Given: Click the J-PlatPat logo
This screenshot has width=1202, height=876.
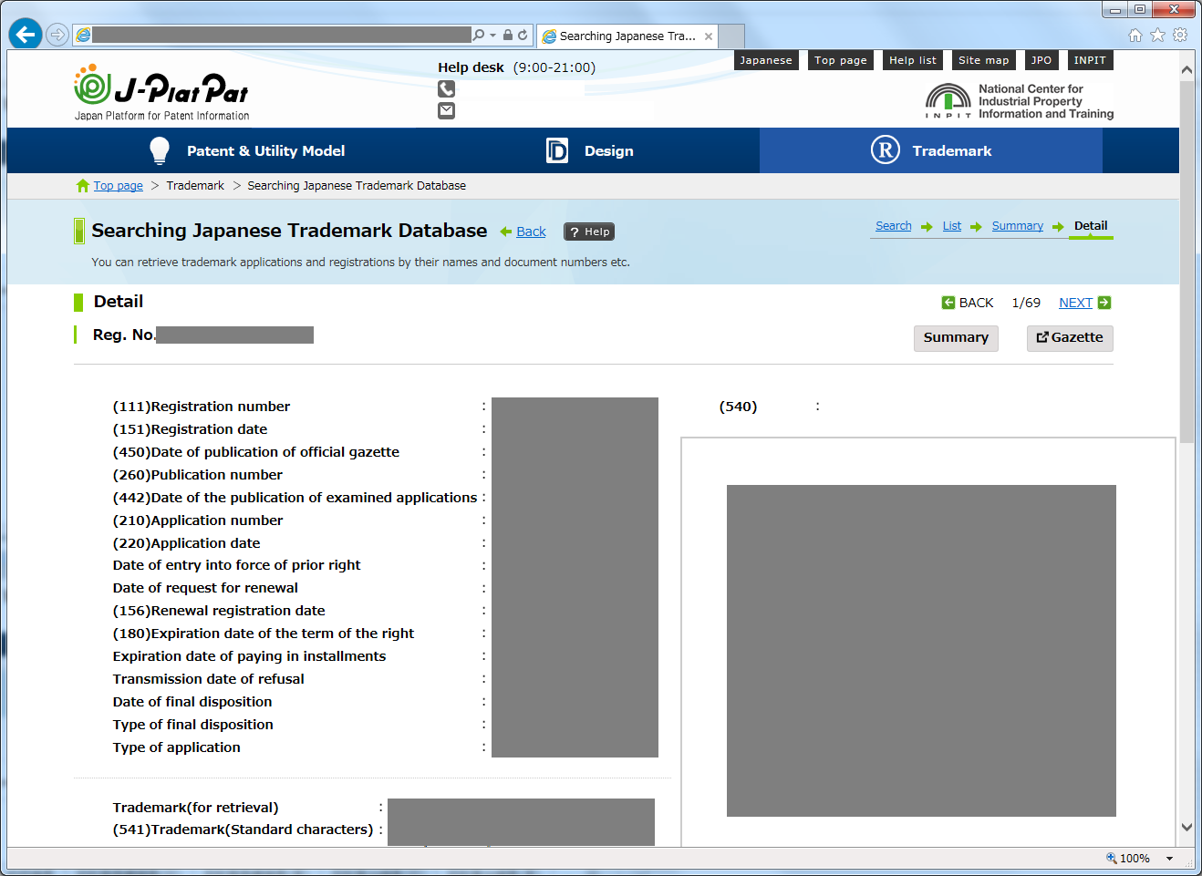Looking at the screenshot, I should [x=161, y=93].
